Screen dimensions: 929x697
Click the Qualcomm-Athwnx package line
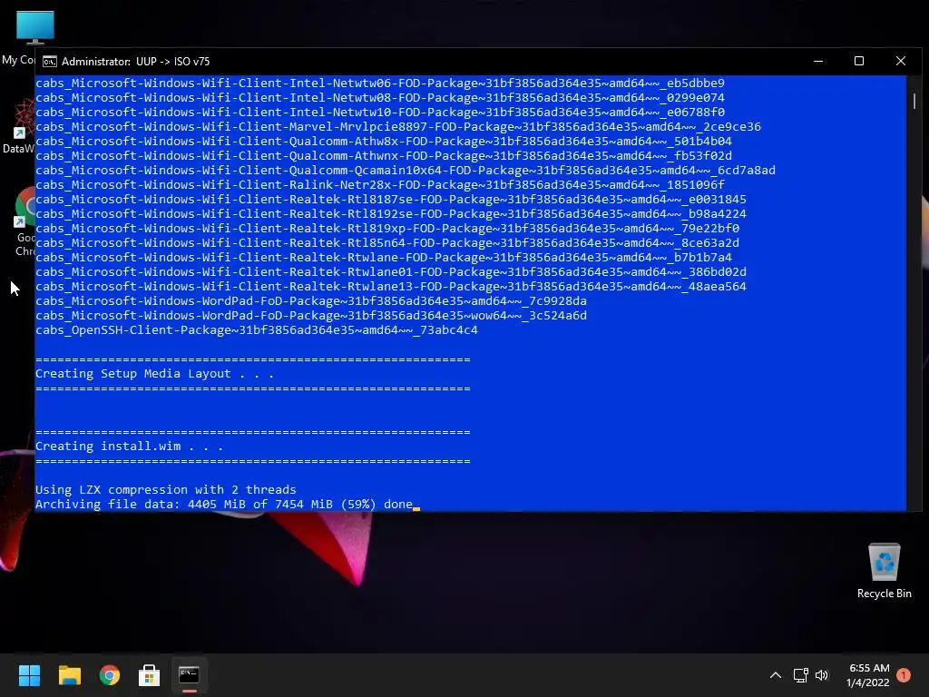click(x=384, y=156)
